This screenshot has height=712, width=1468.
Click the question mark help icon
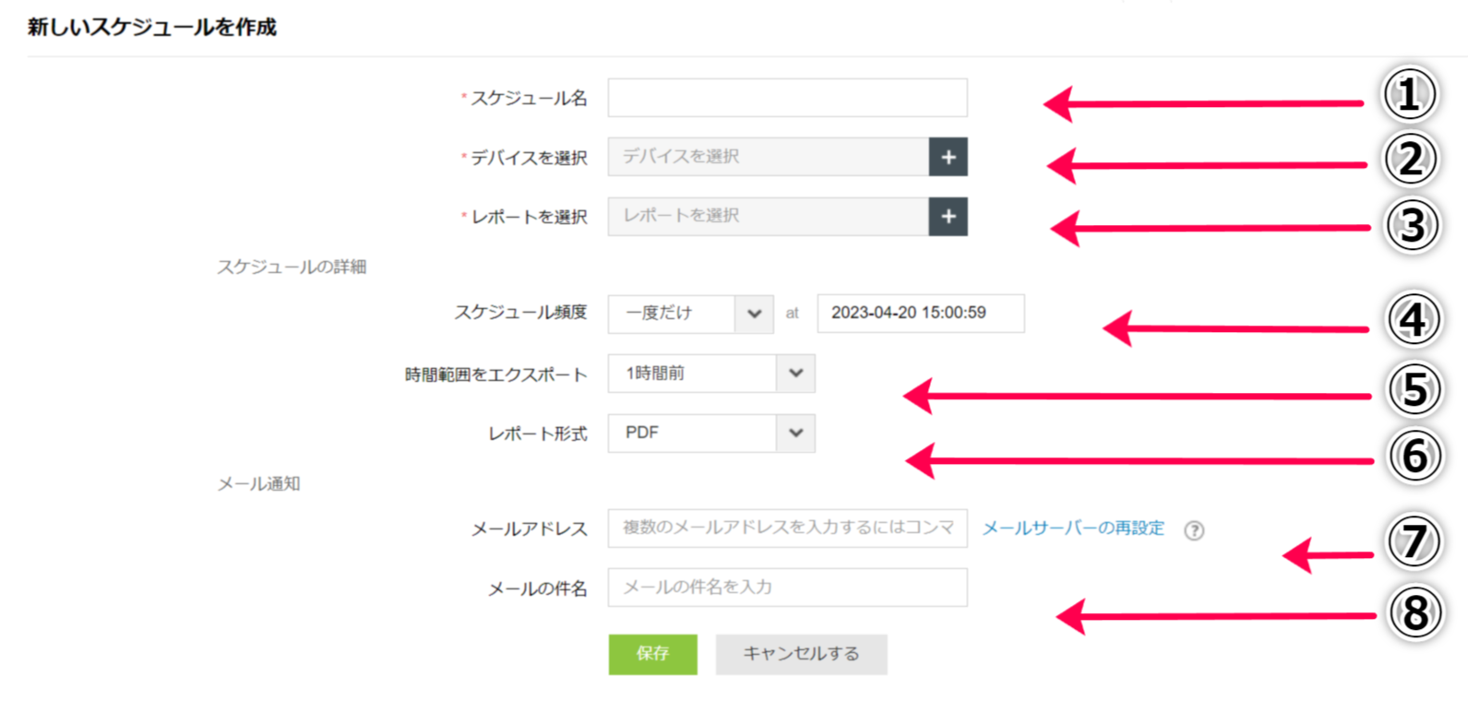[x=1194, y=530]
